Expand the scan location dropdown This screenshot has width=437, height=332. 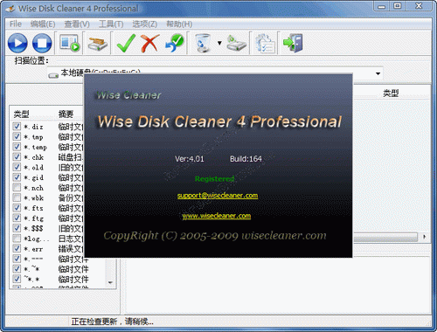[378, 73]
